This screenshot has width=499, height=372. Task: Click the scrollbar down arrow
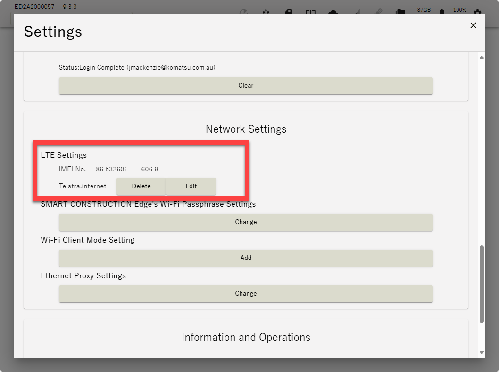[x=482, y=352]
